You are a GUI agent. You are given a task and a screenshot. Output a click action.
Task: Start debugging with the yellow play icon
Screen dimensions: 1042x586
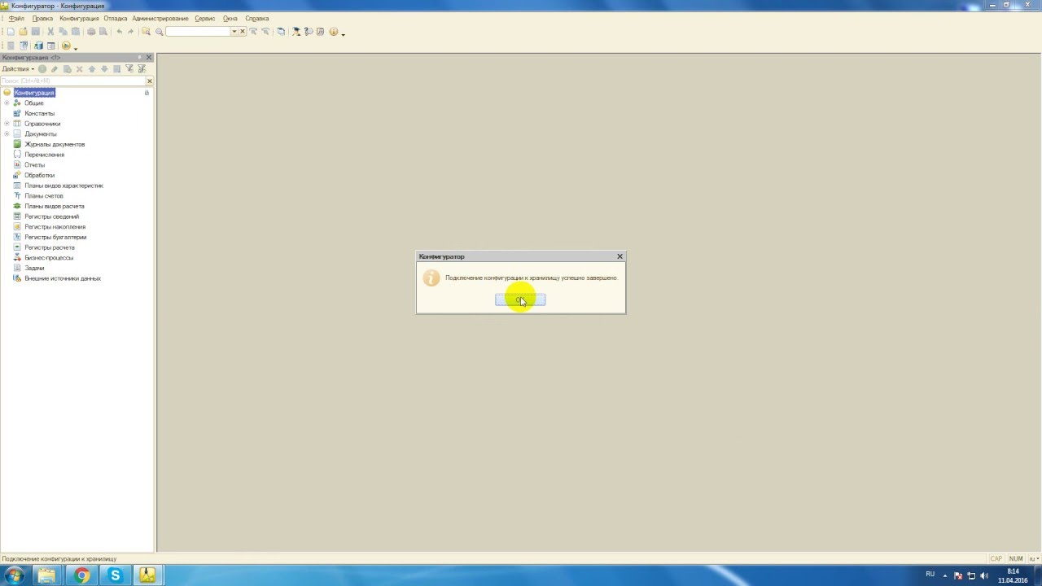coord(66,46)
